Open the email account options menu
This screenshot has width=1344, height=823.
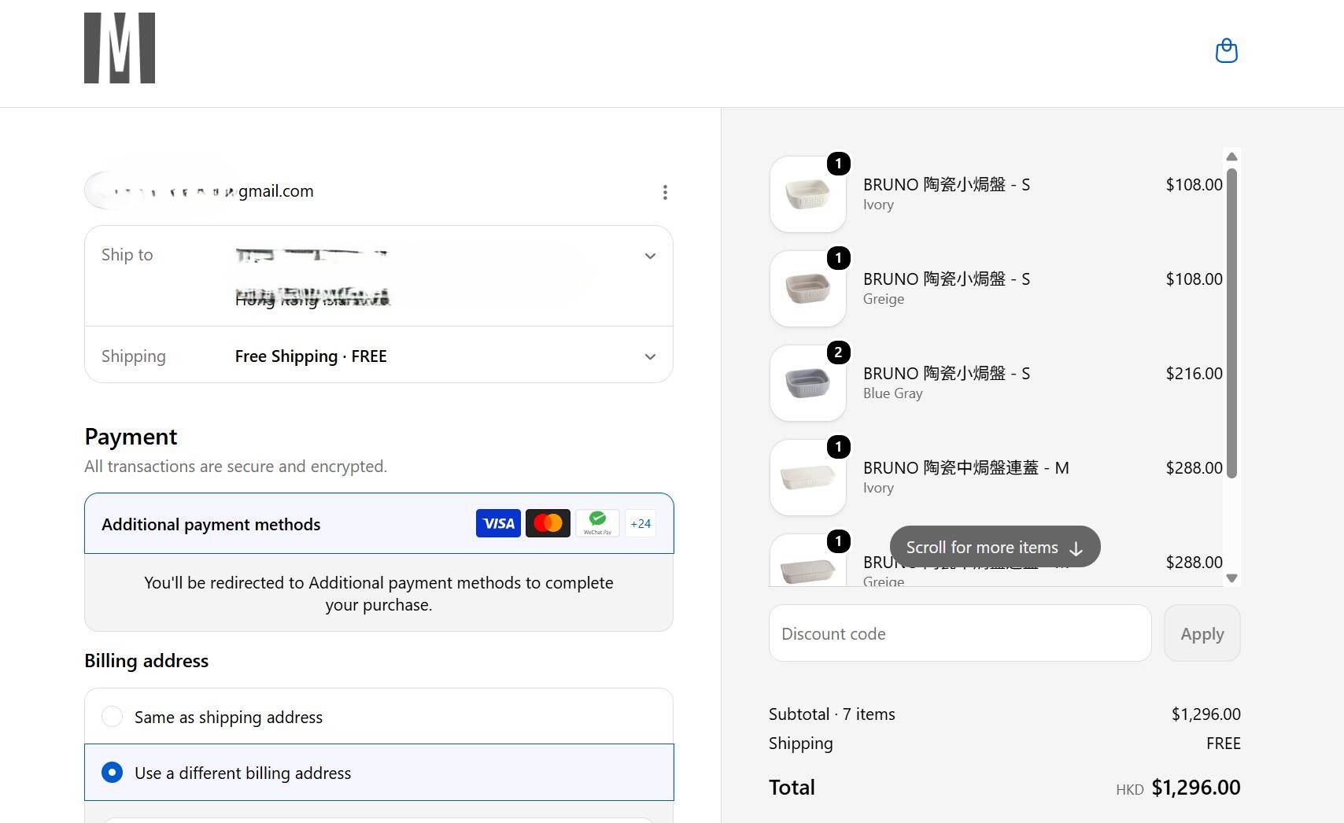click(665, 192)
